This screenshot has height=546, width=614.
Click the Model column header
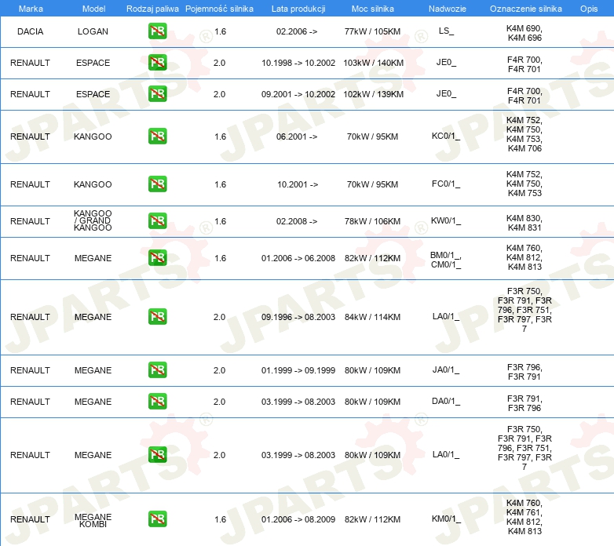click(x=93, y=9)
